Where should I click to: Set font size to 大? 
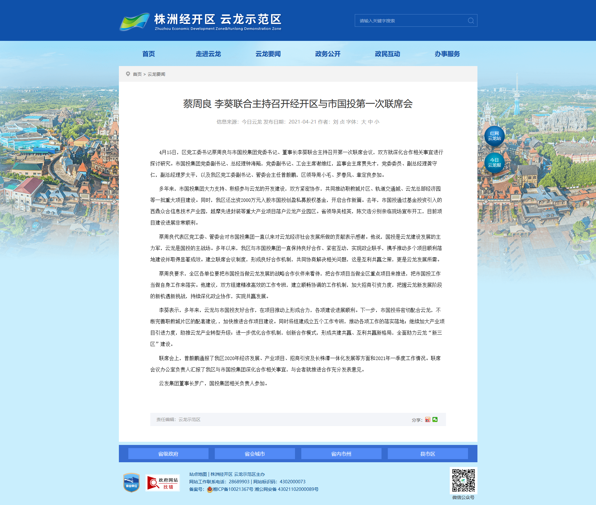coord(364,122)
